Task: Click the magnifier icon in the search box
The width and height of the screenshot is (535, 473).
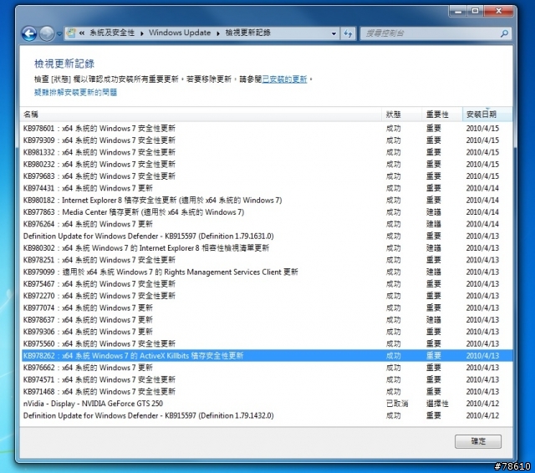Action: (x=504, y=33)
